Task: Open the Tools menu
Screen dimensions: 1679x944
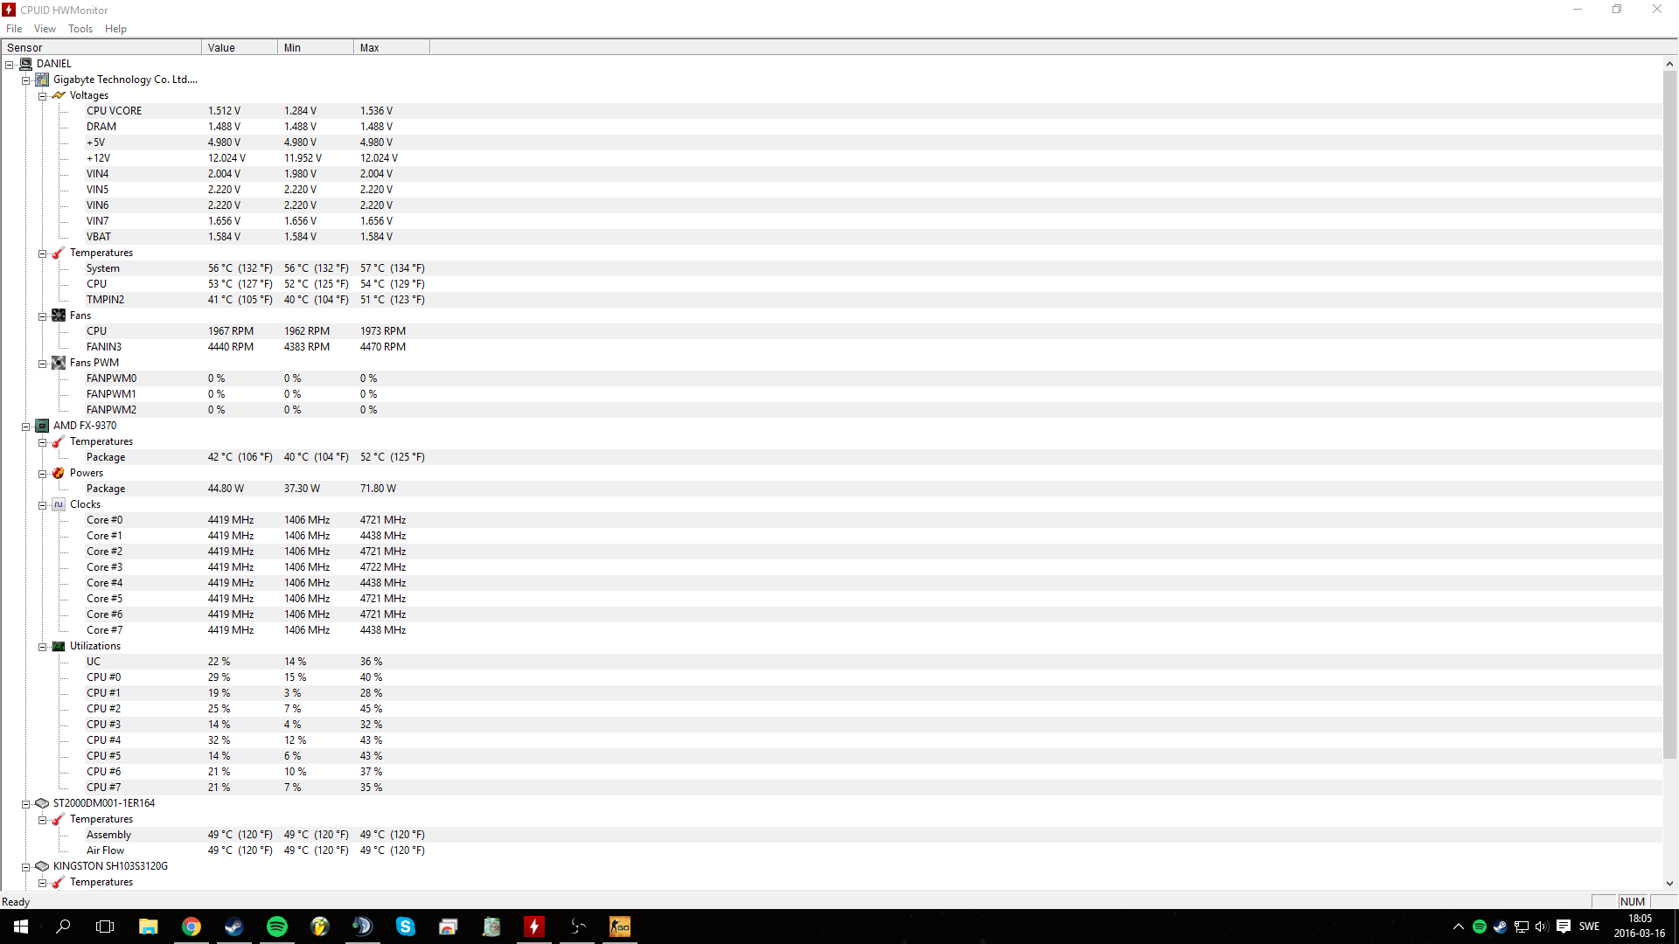Action: pos(80,29)
